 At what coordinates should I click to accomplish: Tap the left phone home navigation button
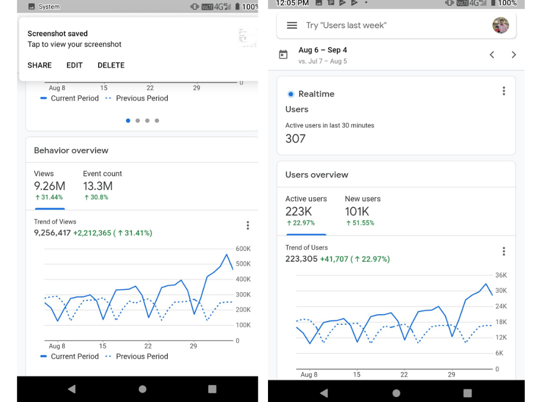pyautogui.click(x=143, y=389)
